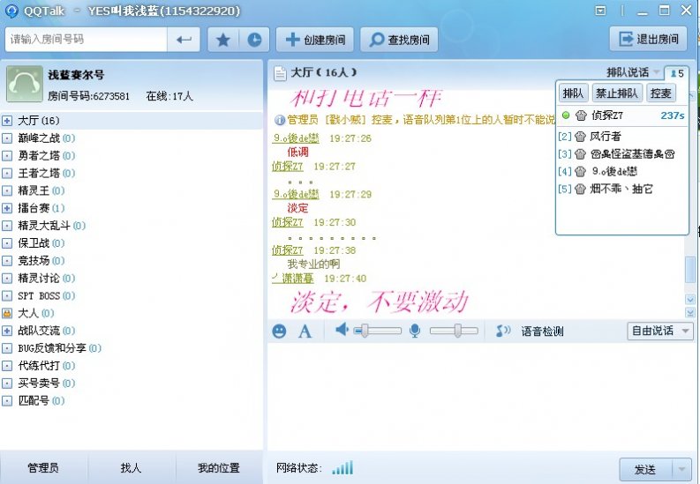This screenshot has width=700, height=484.
Task: Click 9.o後de戀 username at 19:27:26
Action: coord(296,138)
